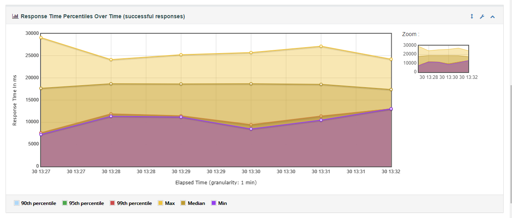Click the Min data point at 30 13:28

point(111,116)
